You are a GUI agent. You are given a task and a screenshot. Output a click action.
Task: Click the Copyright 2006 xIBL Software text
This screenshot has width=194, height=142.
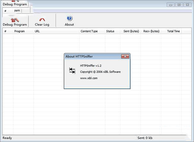pyautogui.click(x=100, y=72)
